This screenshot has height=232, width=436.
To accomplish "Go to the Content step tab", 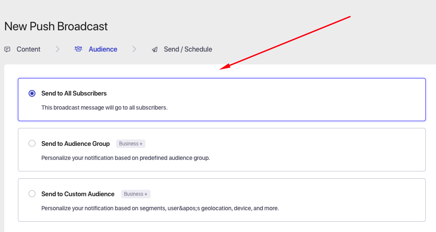I will [x=28, y=49].
